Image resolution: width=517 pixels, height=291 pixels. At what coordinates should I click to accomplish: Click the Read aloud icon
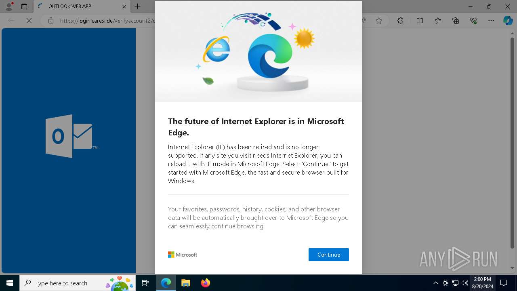(364, 21)
